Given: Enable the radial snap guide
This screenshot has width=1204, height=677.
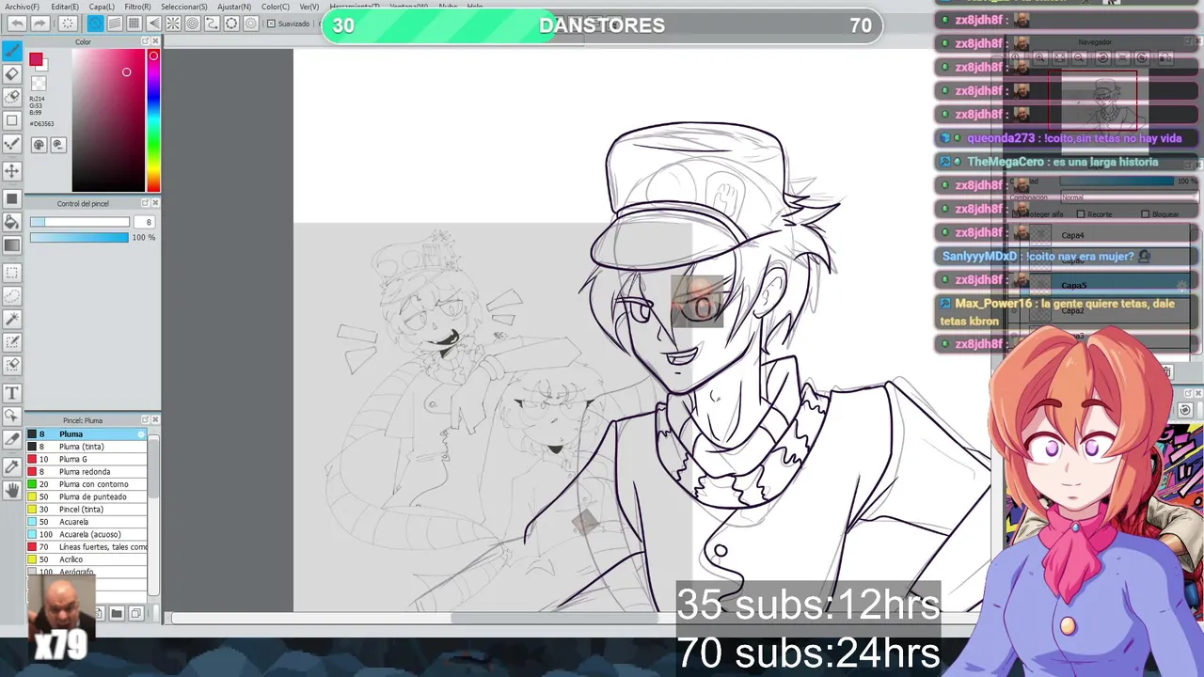Looking at the screenshot, I should tap(174, 24).
